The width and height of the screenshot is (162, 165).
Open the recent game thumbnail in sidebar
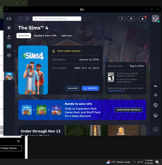(9, 46)
